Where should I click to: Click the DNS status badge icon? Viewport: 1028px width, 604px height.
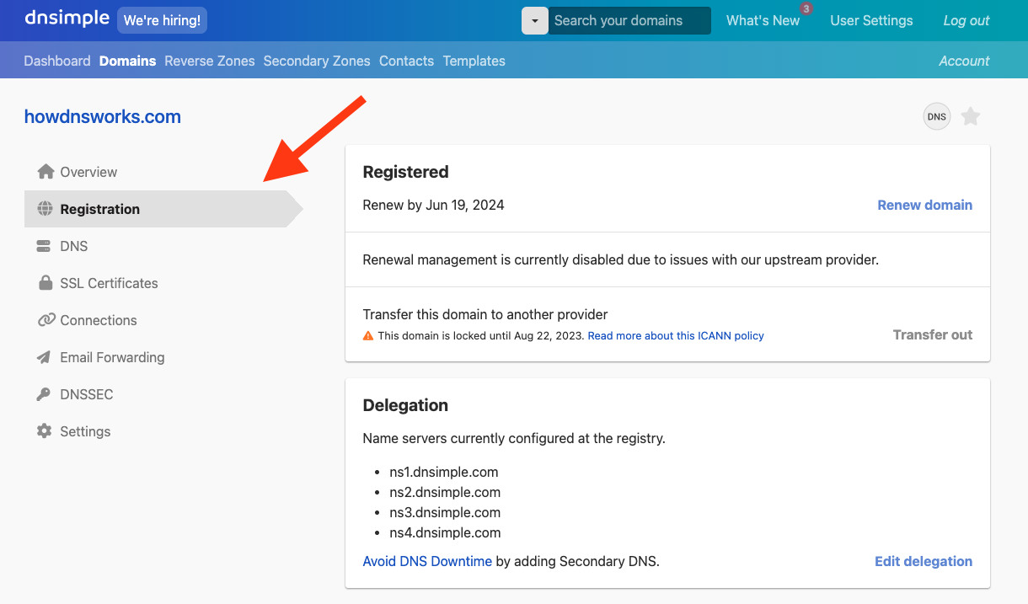pyautogui.click(x=936, y=117)
